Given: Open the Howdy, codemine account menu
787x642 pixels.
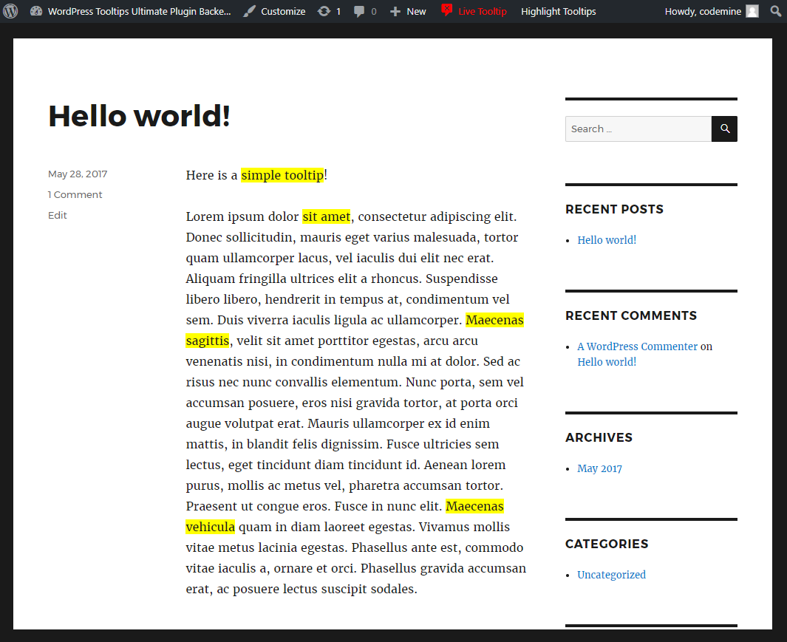Looking at the screenshot, I should (x=703, y=11).
